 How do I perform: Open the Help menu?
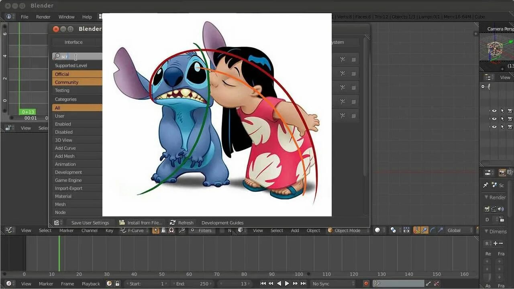(x=87, y=17)
